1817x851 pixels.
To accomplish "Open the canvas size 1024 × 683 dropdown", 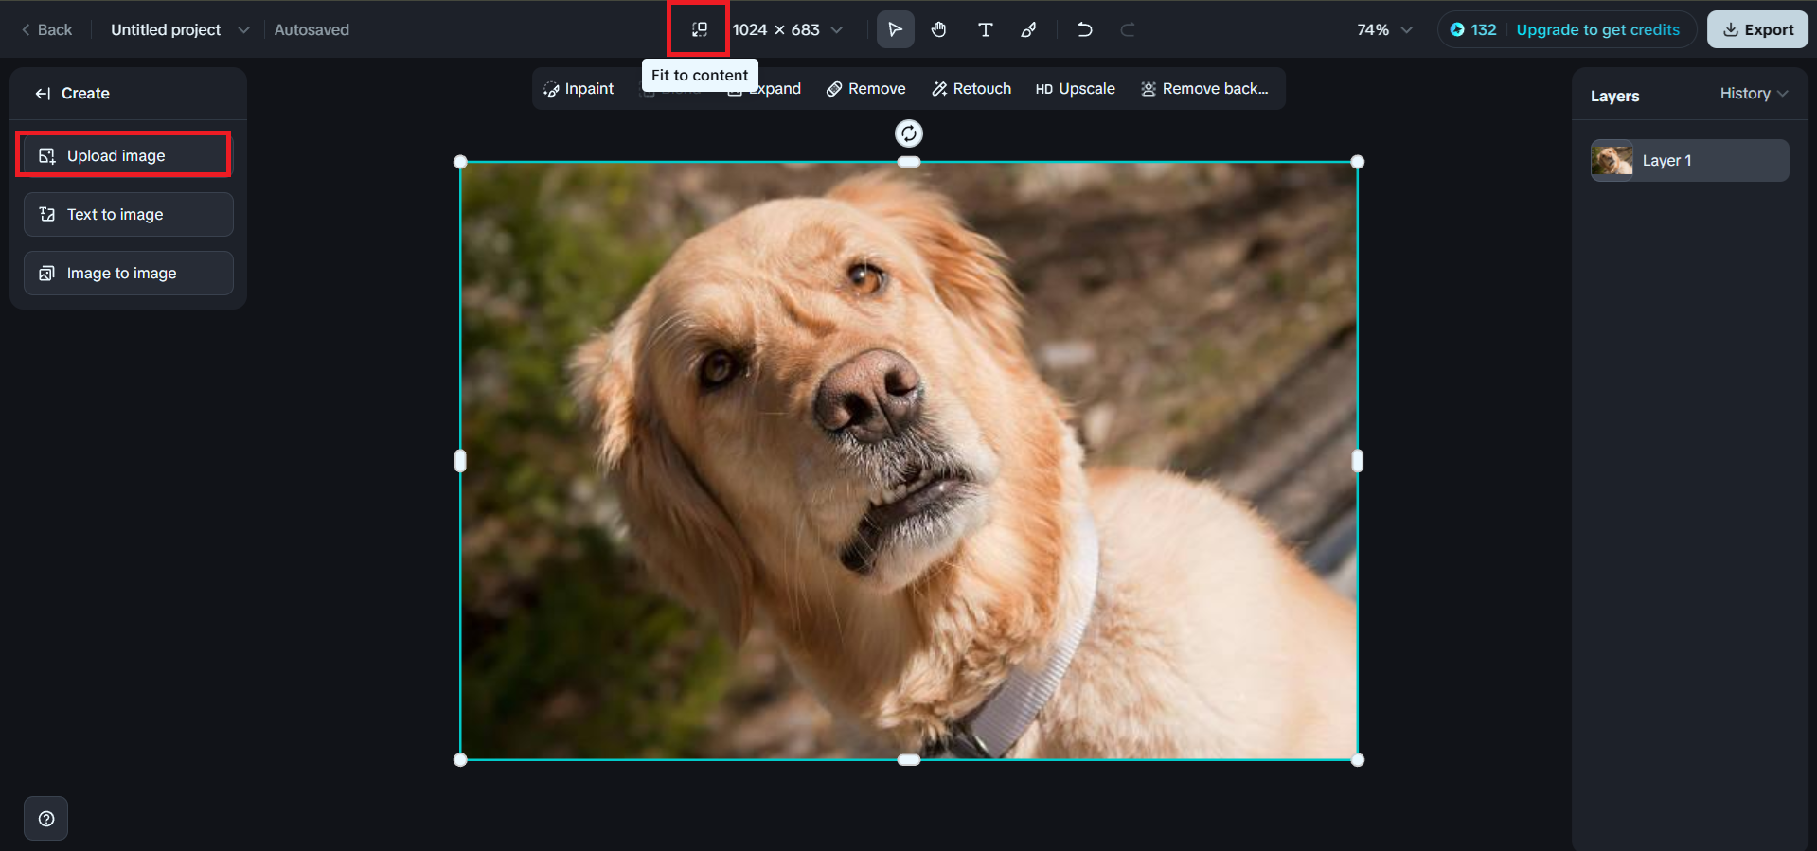I will pyautogui.click(x=788, y=29).
